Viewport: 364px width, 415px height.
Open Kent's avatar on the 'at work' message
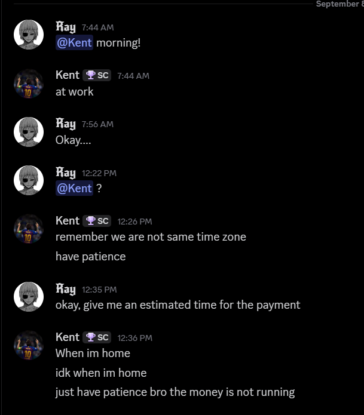pyautogui.click(x=29, y=84)
